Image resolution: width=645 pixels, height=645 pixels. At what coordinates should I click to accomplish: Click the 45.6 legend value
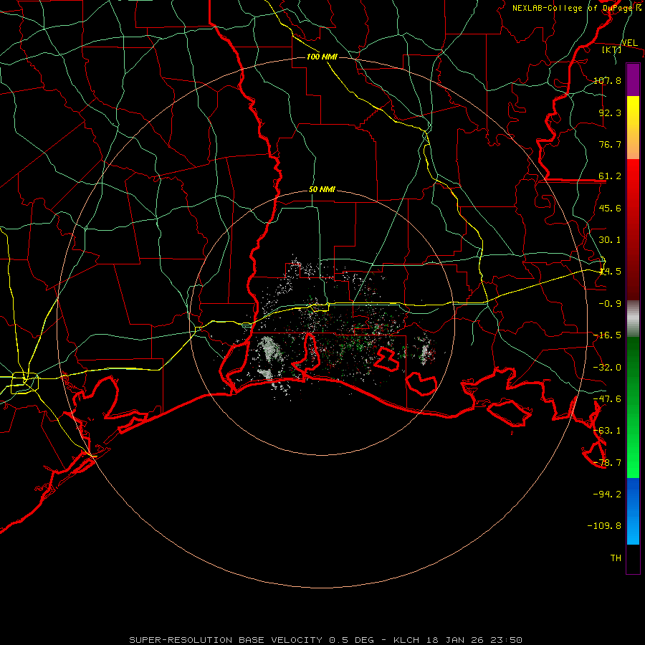[610, 208]
